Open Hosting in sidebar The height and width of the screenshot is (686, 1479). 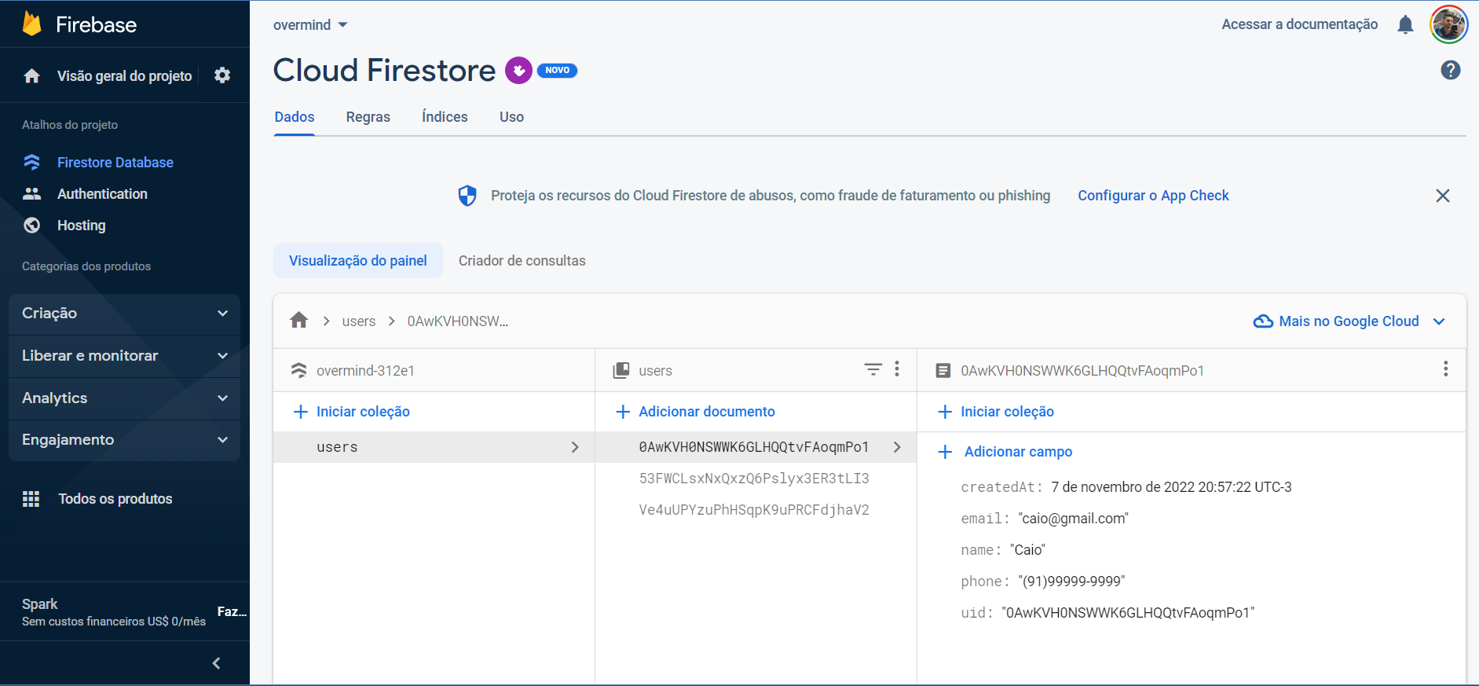(x=81, y=226)
